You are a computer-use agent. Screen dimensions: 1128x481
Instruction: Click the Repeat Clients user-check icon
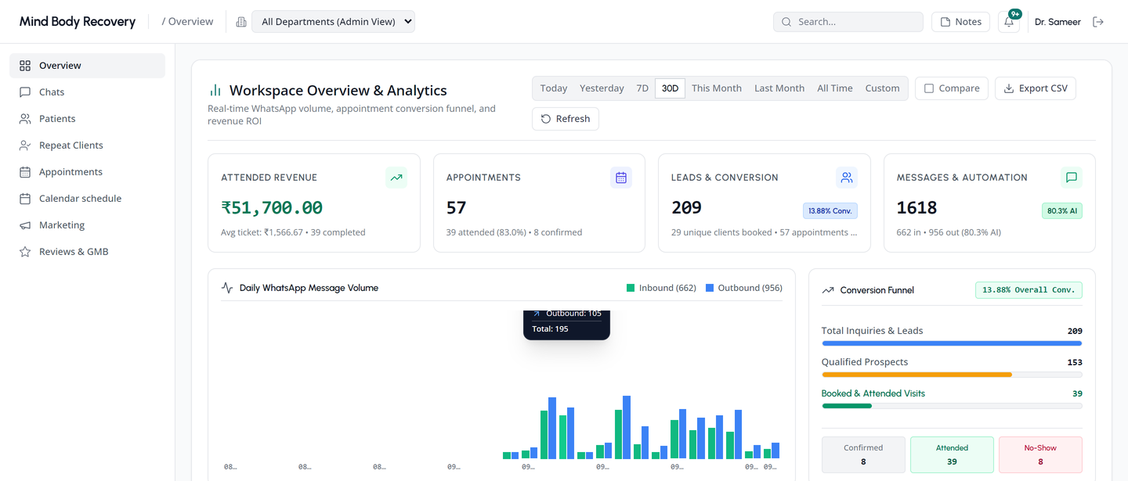[x=25, y=145]
